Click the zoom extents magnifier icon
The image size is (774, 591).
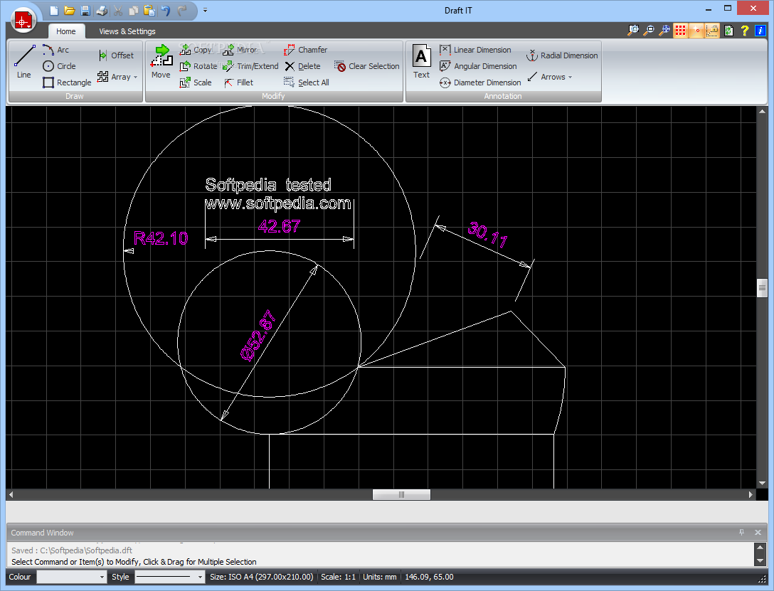pos(633,31)
